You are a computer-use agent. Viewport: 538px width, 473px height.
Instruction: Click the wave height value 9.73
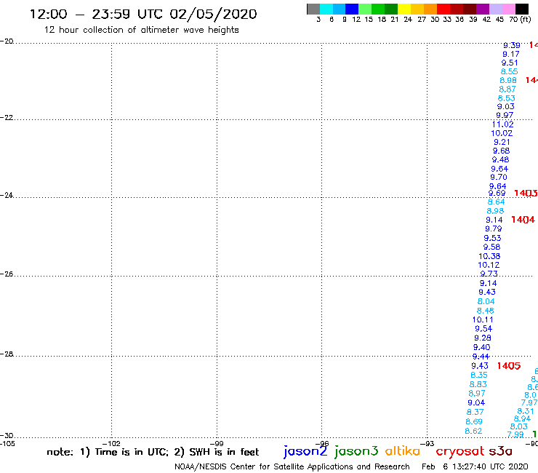click(x=489, y=274)
